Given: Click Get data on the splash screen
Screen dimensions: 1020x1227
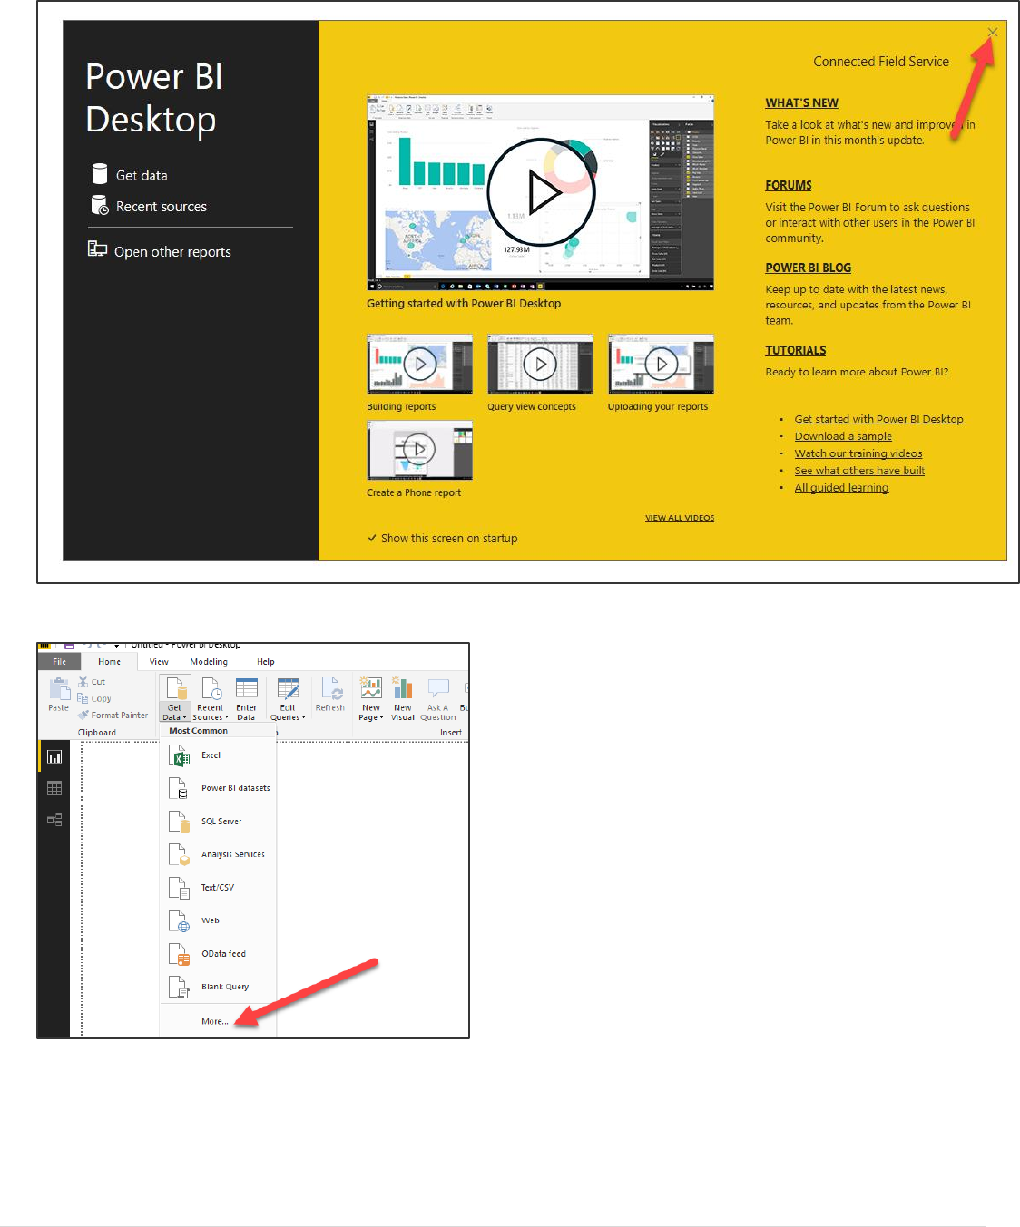Looking at the screenshot, I should click(131, 174).
